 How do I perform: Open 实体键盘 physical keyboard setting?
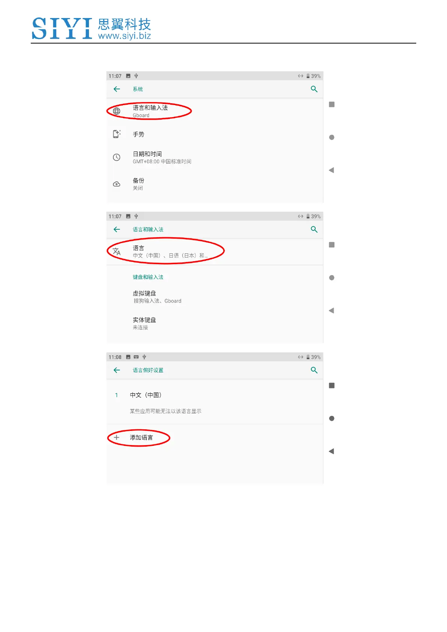[215, 323]
